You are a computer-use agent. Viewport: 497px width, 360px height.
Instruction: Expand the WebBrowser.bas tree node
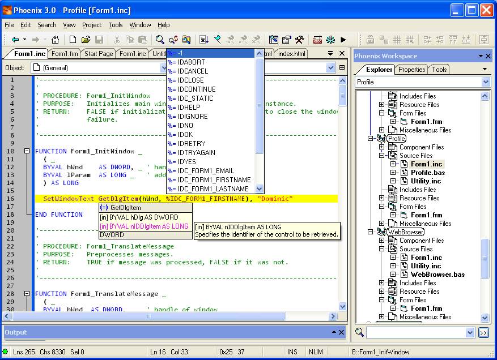coord(393,274)
